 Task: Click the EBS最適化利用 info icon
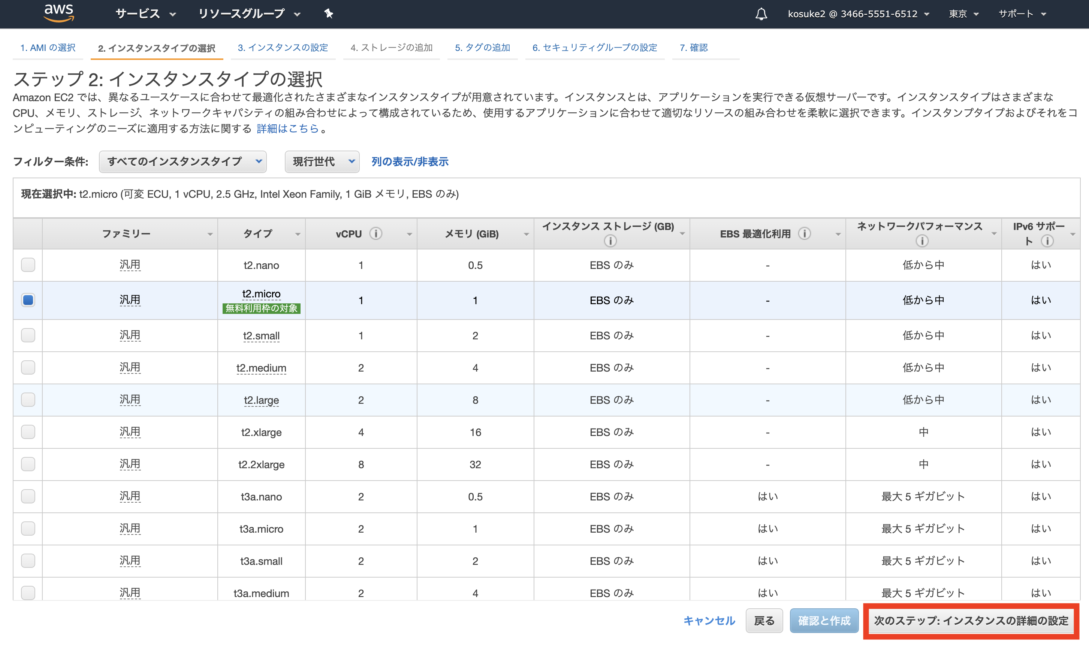(x=805, y=234)
